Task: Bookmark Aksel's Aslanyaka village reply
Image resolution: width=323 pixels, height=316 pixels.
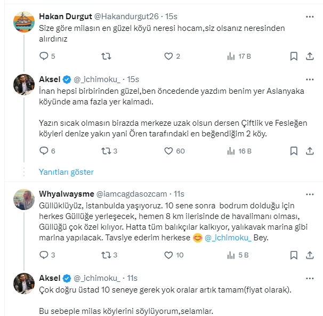Action: 293,151
